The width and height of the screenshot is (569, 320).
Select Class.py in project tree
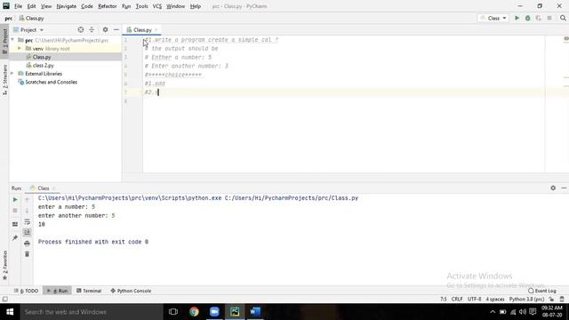pos(42,57)
